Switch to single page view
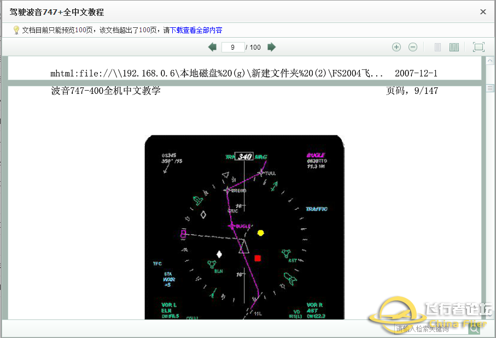This screenshot has height=338, width=496. point(437,47)
